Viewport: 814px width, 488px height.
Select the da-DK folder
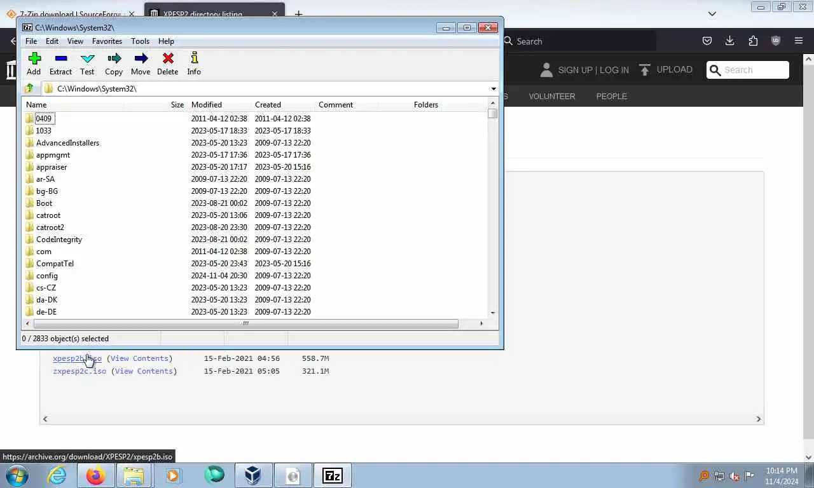(x=47, y=300)
